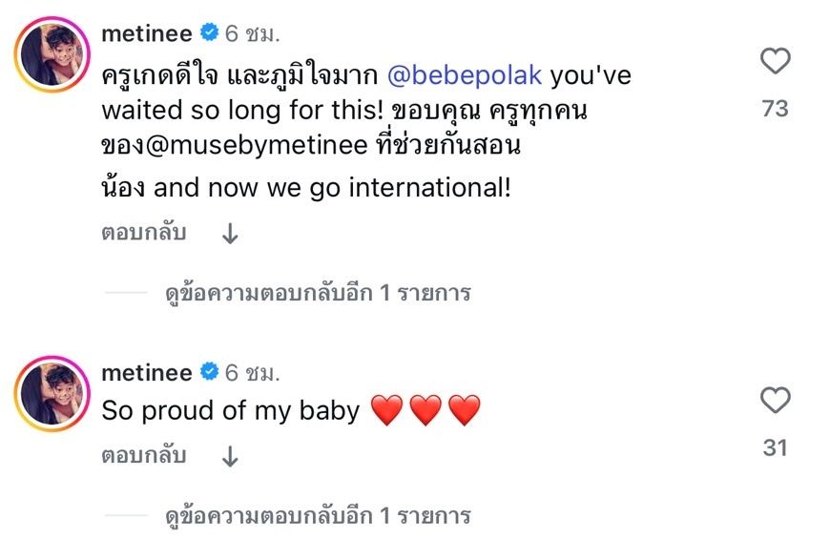Click verified badge on the first metinee comment
Viewport: 830px width, 560px height.
coord(209,34)
